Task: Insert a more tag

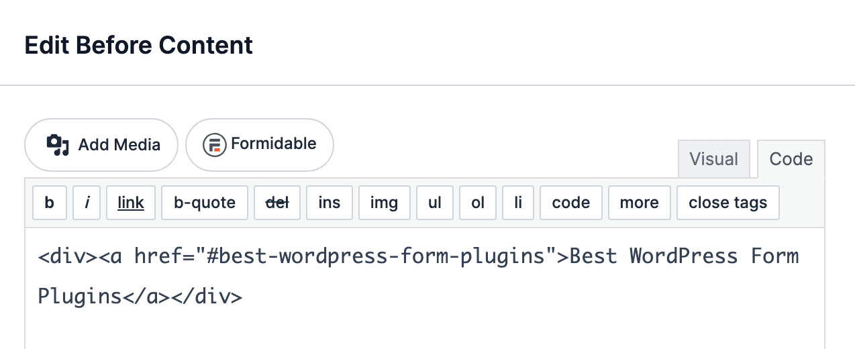Action: (x=640, y=203)
